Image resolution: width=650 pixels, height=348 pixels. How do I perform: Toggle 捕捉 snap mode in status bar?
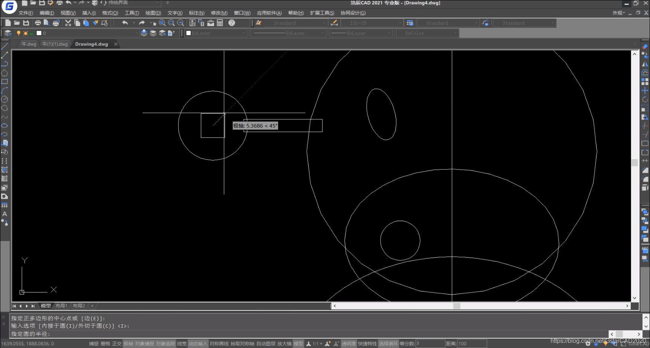(x=94, y=343)
